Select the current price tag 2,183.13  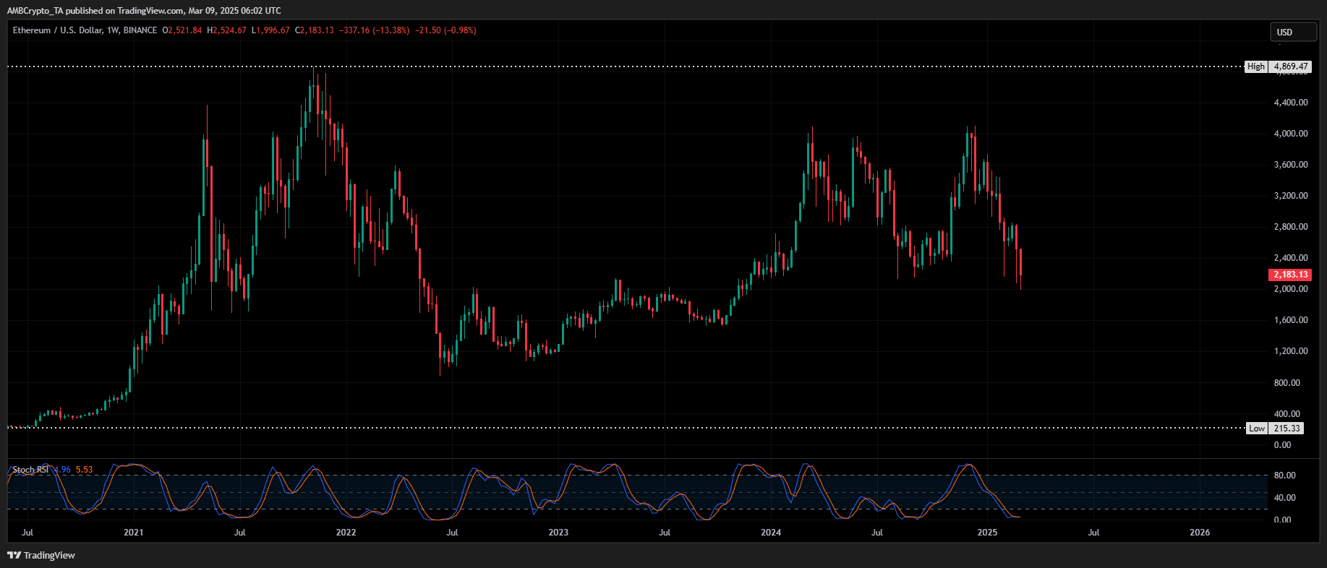click(1290, 275)
